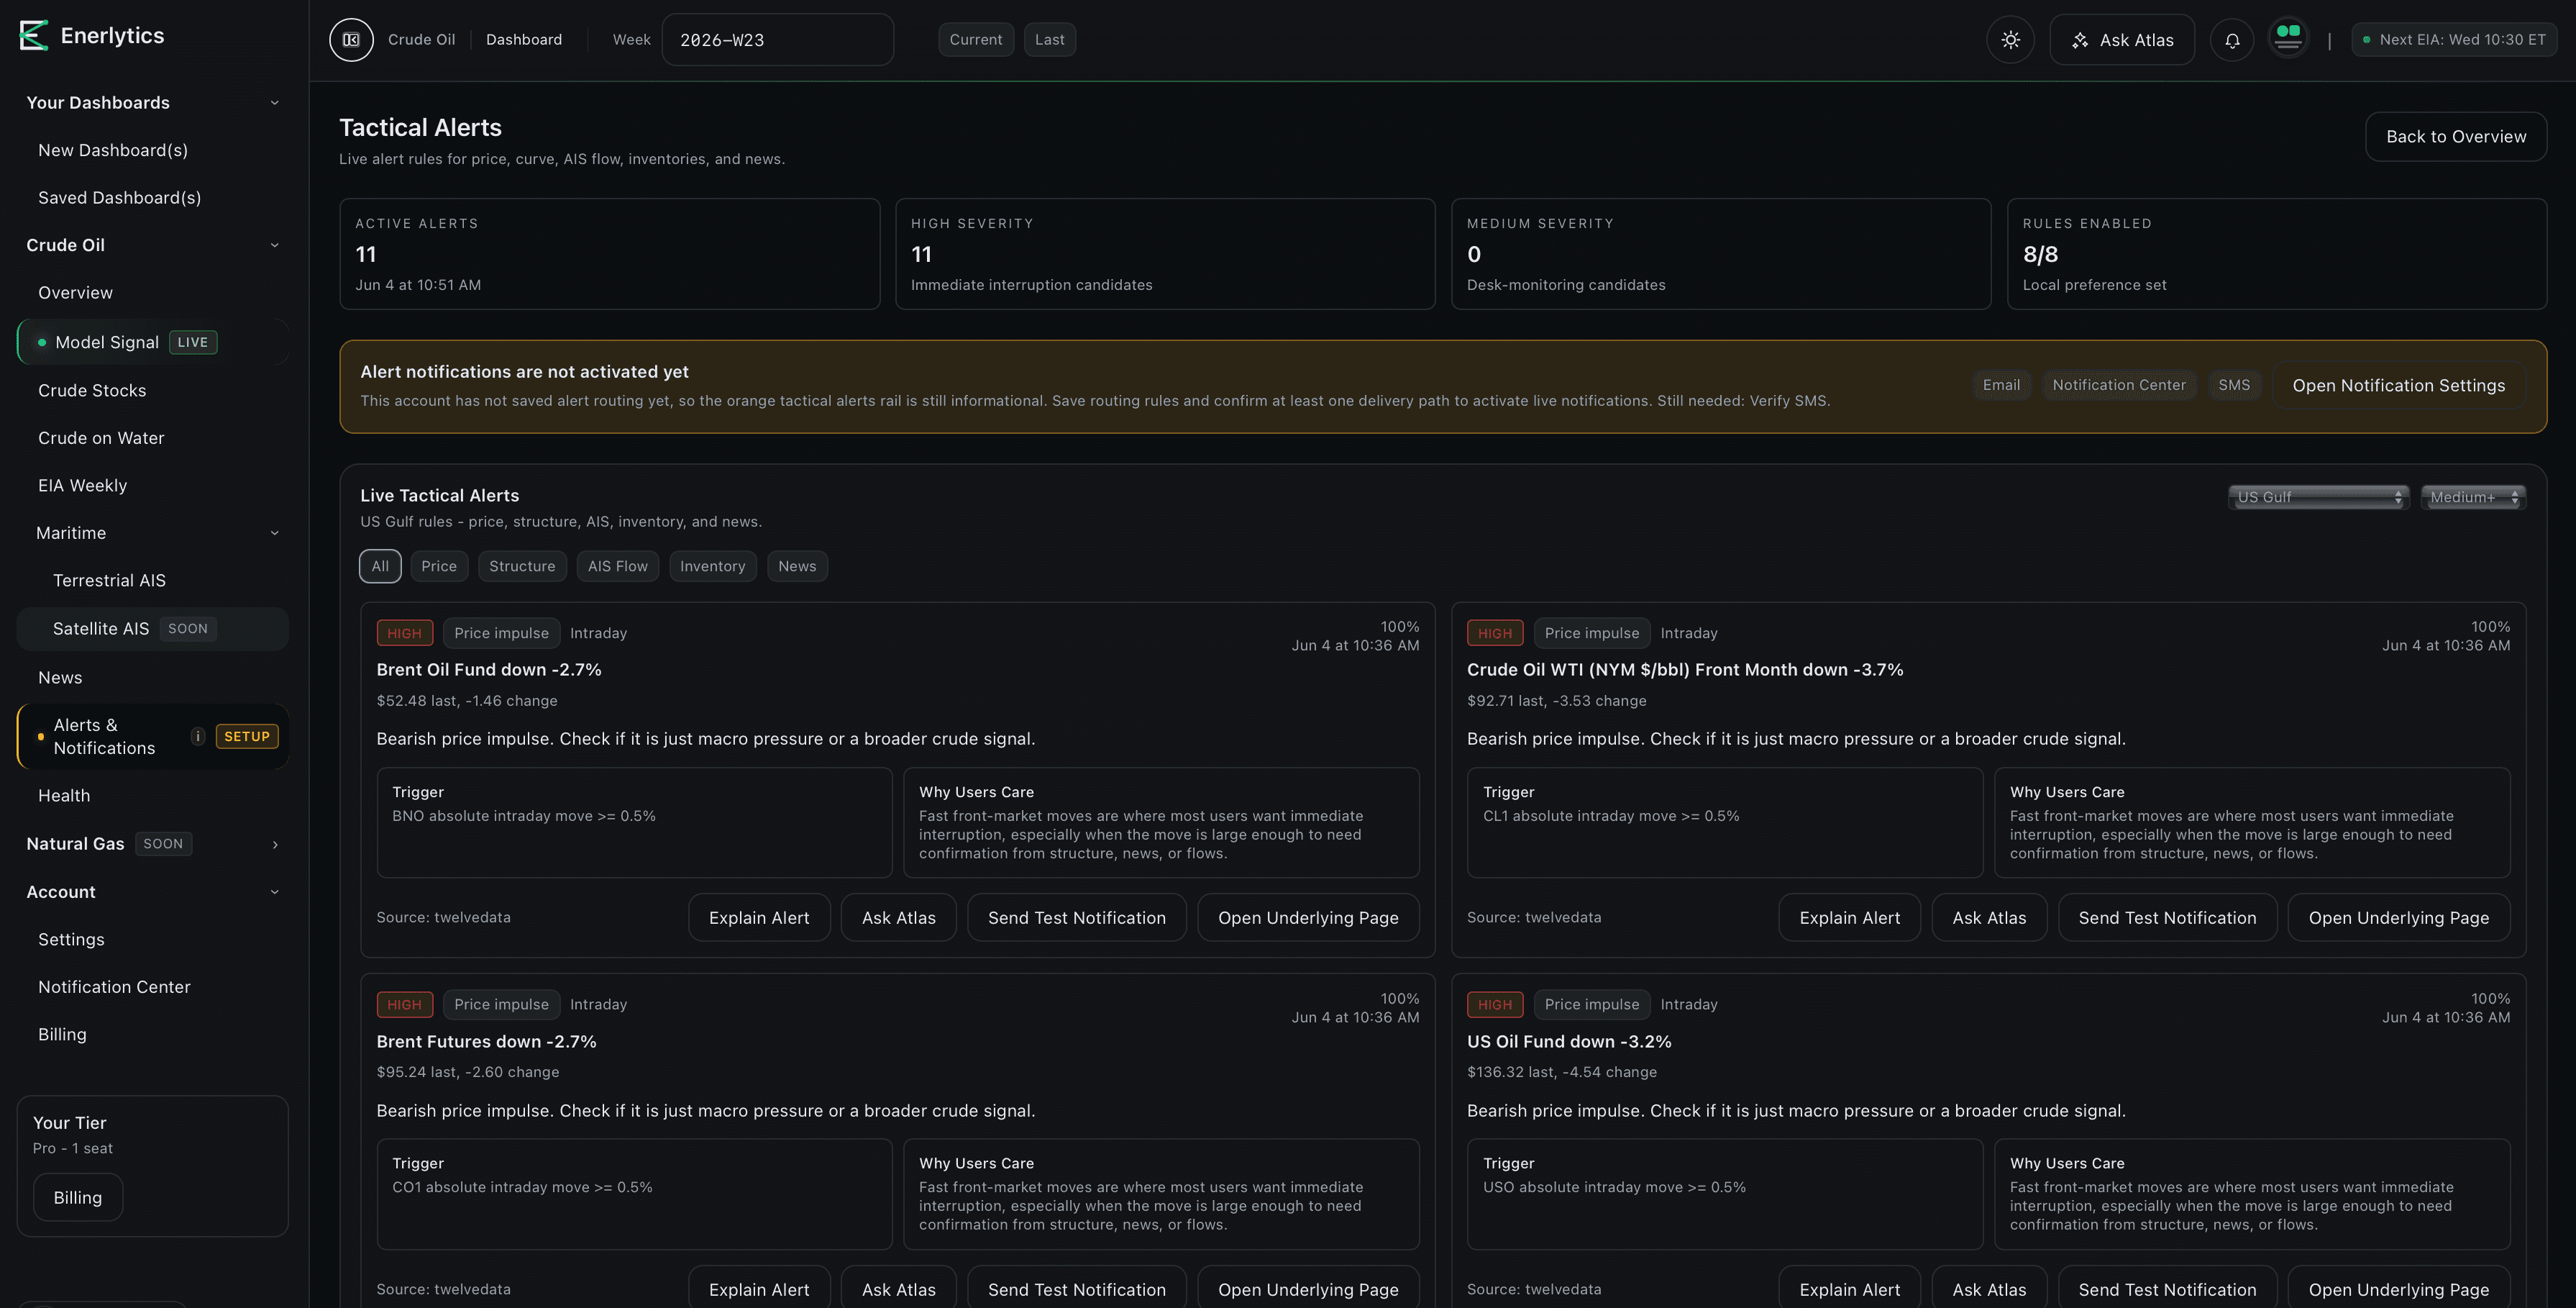
Task: Open the US Gulf region dropdown
Action: coord(2318,497)
